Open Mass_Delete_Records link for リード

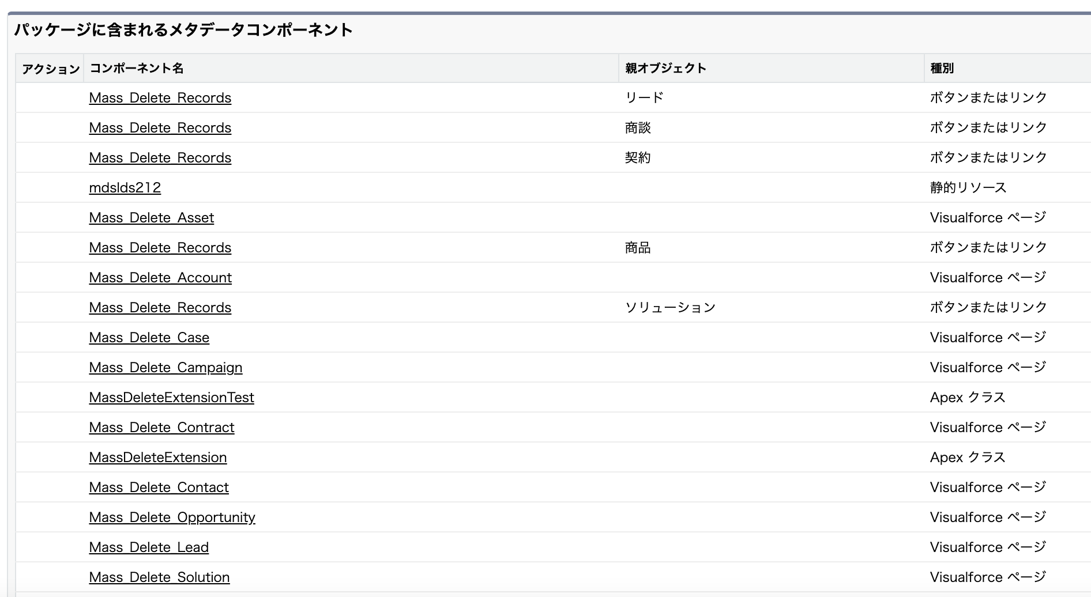[160, 98]
